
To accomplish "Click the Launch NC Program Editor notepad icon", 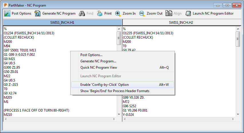I will click(x=188, y=13).
